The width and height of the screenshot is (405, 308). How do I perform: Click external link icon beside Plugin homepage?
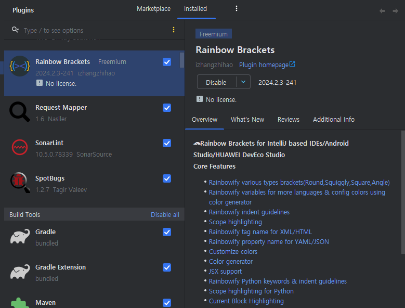292,64
